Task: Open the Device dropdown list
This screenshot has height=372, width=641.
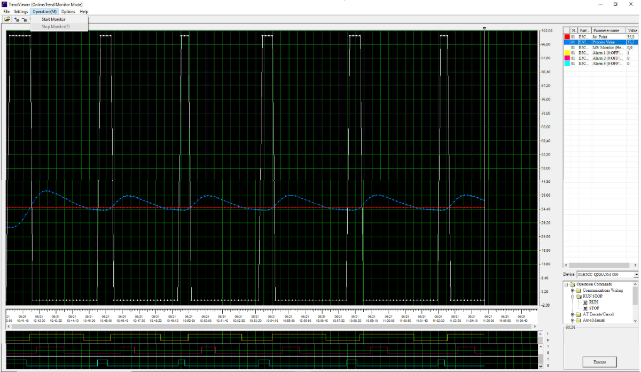Action: tap(636, 275)
